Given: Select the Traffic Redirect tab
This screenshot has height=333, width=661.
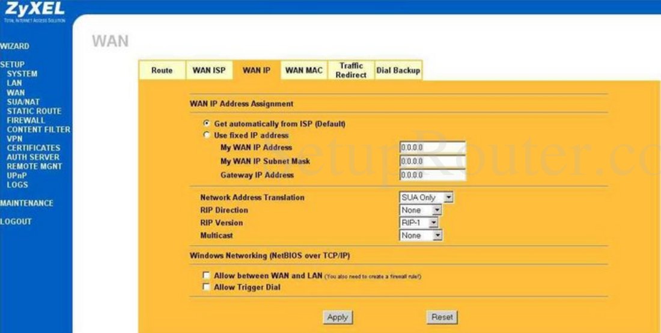Looking at the screenshot, I should [351, 70].
